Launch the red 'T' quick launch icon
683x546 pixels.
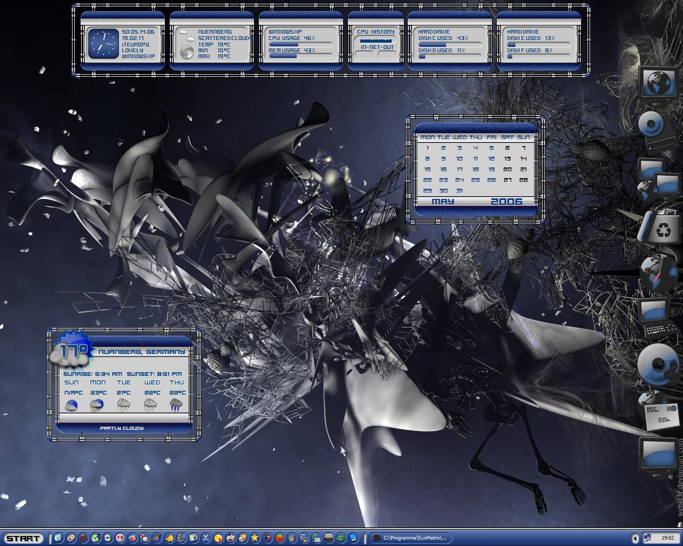click(267, 538)
